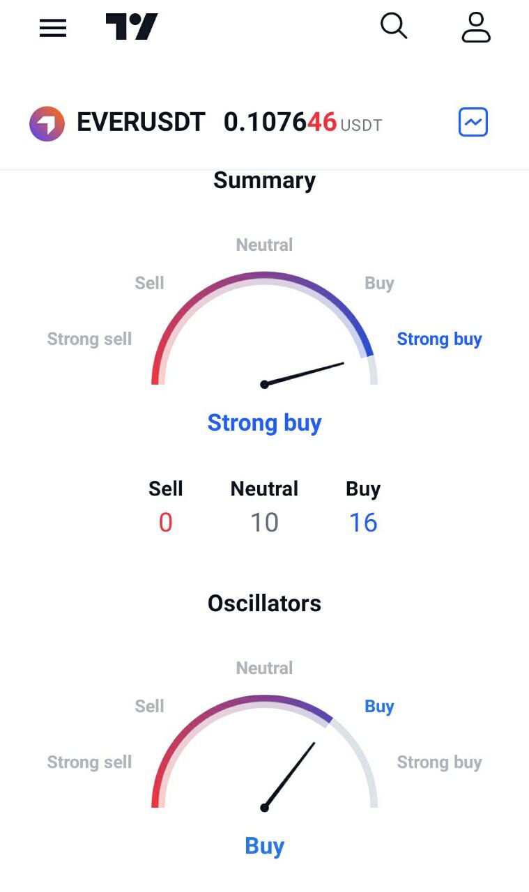
Task: Click the Summary gauge needle
Action: [x=305, y=374]
